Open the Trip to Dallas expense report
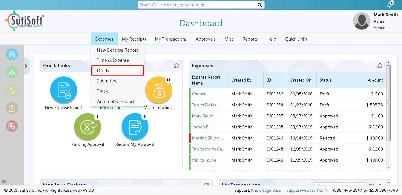Screen dimensions: 402x195 204,105
